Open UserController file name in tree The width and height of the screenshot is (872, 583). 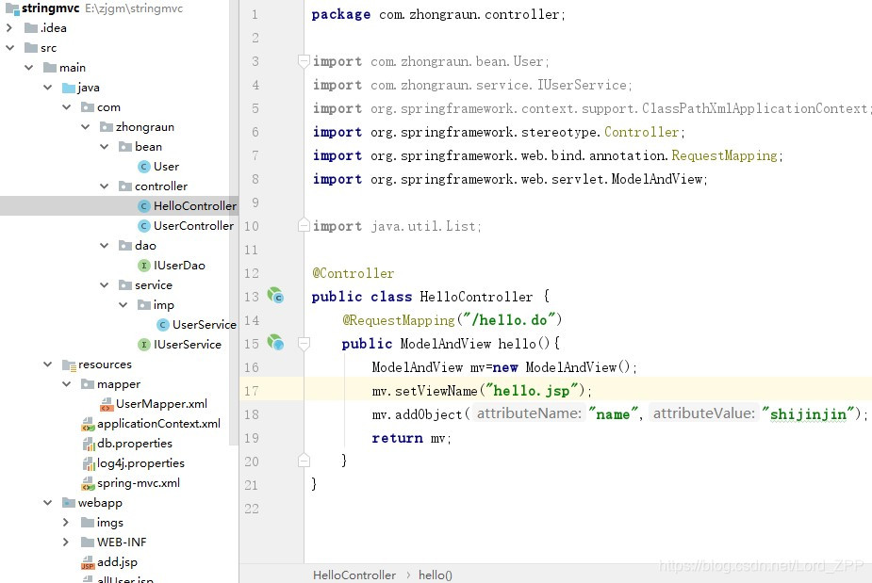coord(193,226)
